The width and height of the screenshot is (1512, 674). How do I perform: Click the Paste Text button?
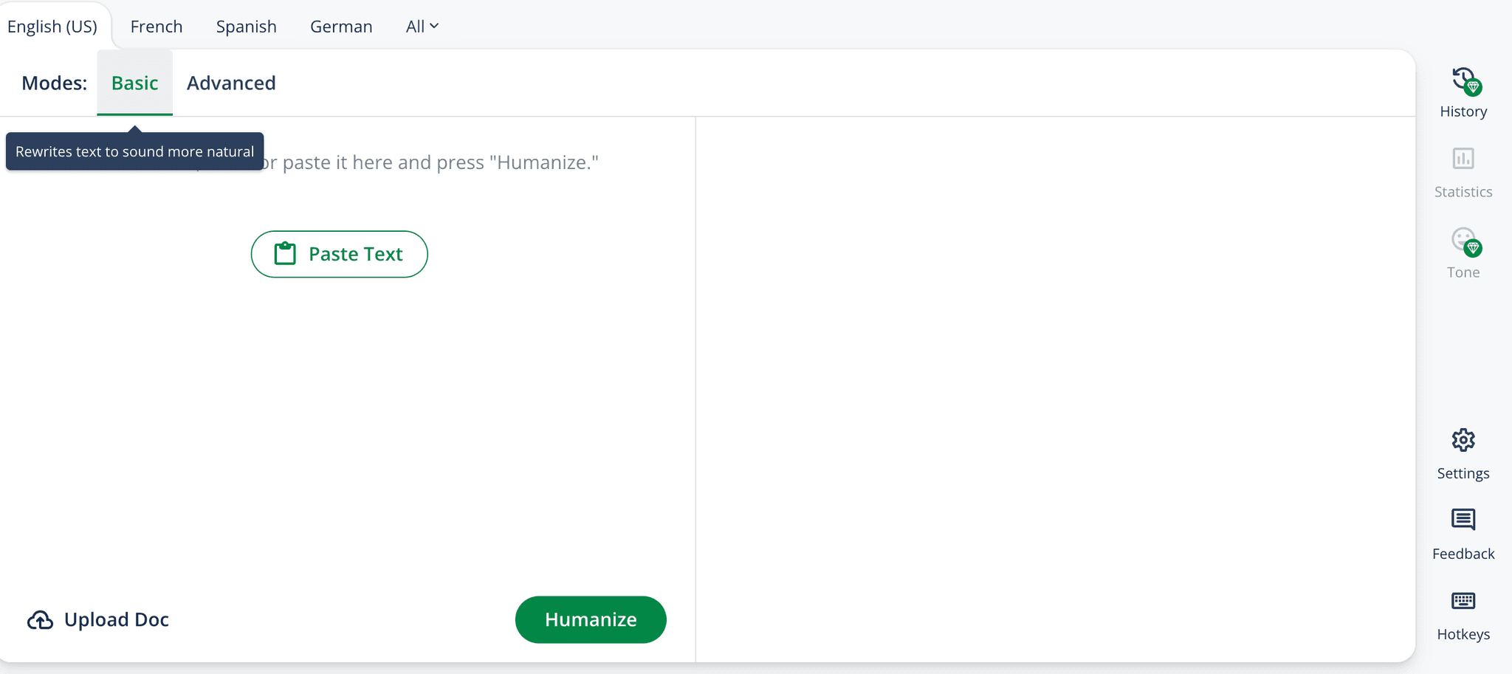pyautogui.click(x=339, y=253)
